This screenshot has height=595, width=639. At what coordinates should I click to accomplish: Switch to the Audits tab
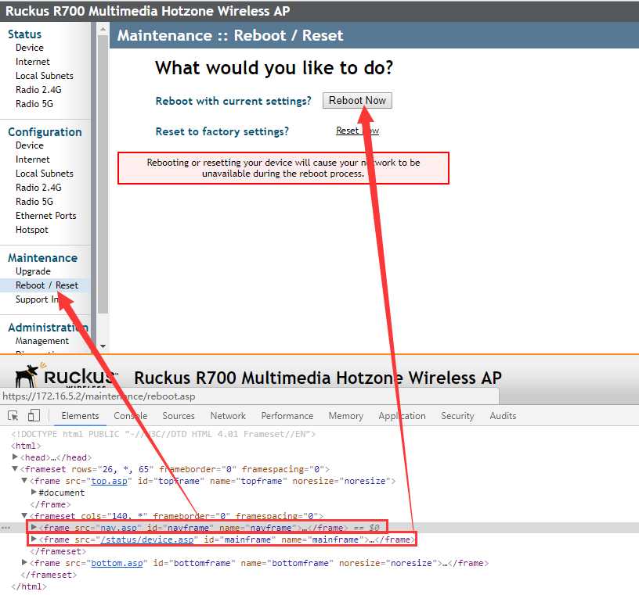click(x=503, y=415)
